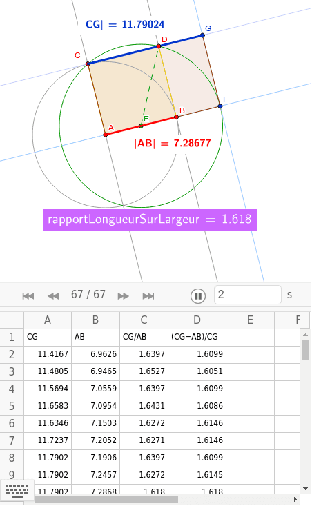Click the vertical scrollbar thumb
The width and height of the screenshot is (312, 506).
point(305,350)
